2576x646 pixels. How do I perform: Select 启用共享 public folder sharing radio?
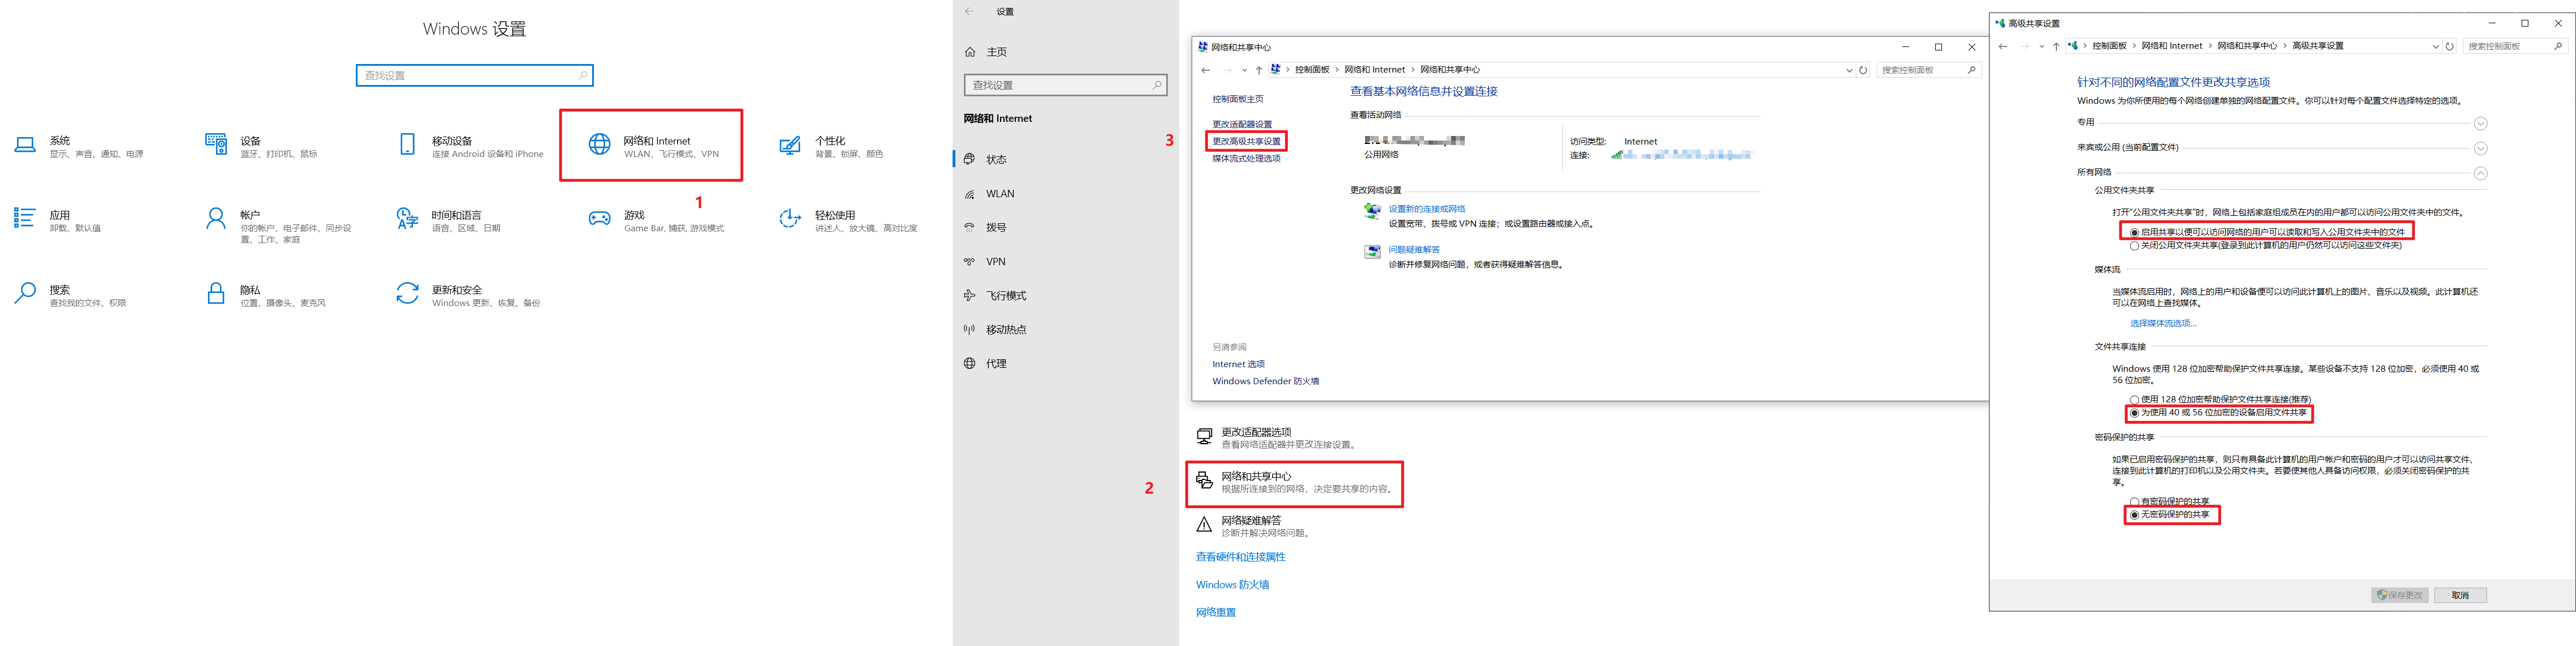point(2134,232)
